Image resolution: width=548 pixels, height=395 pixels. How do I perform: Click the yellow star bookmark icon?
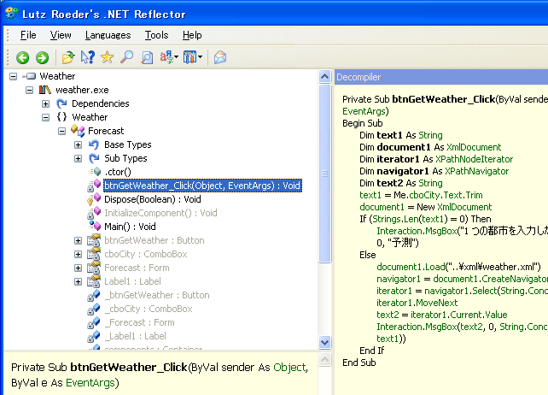108,57
